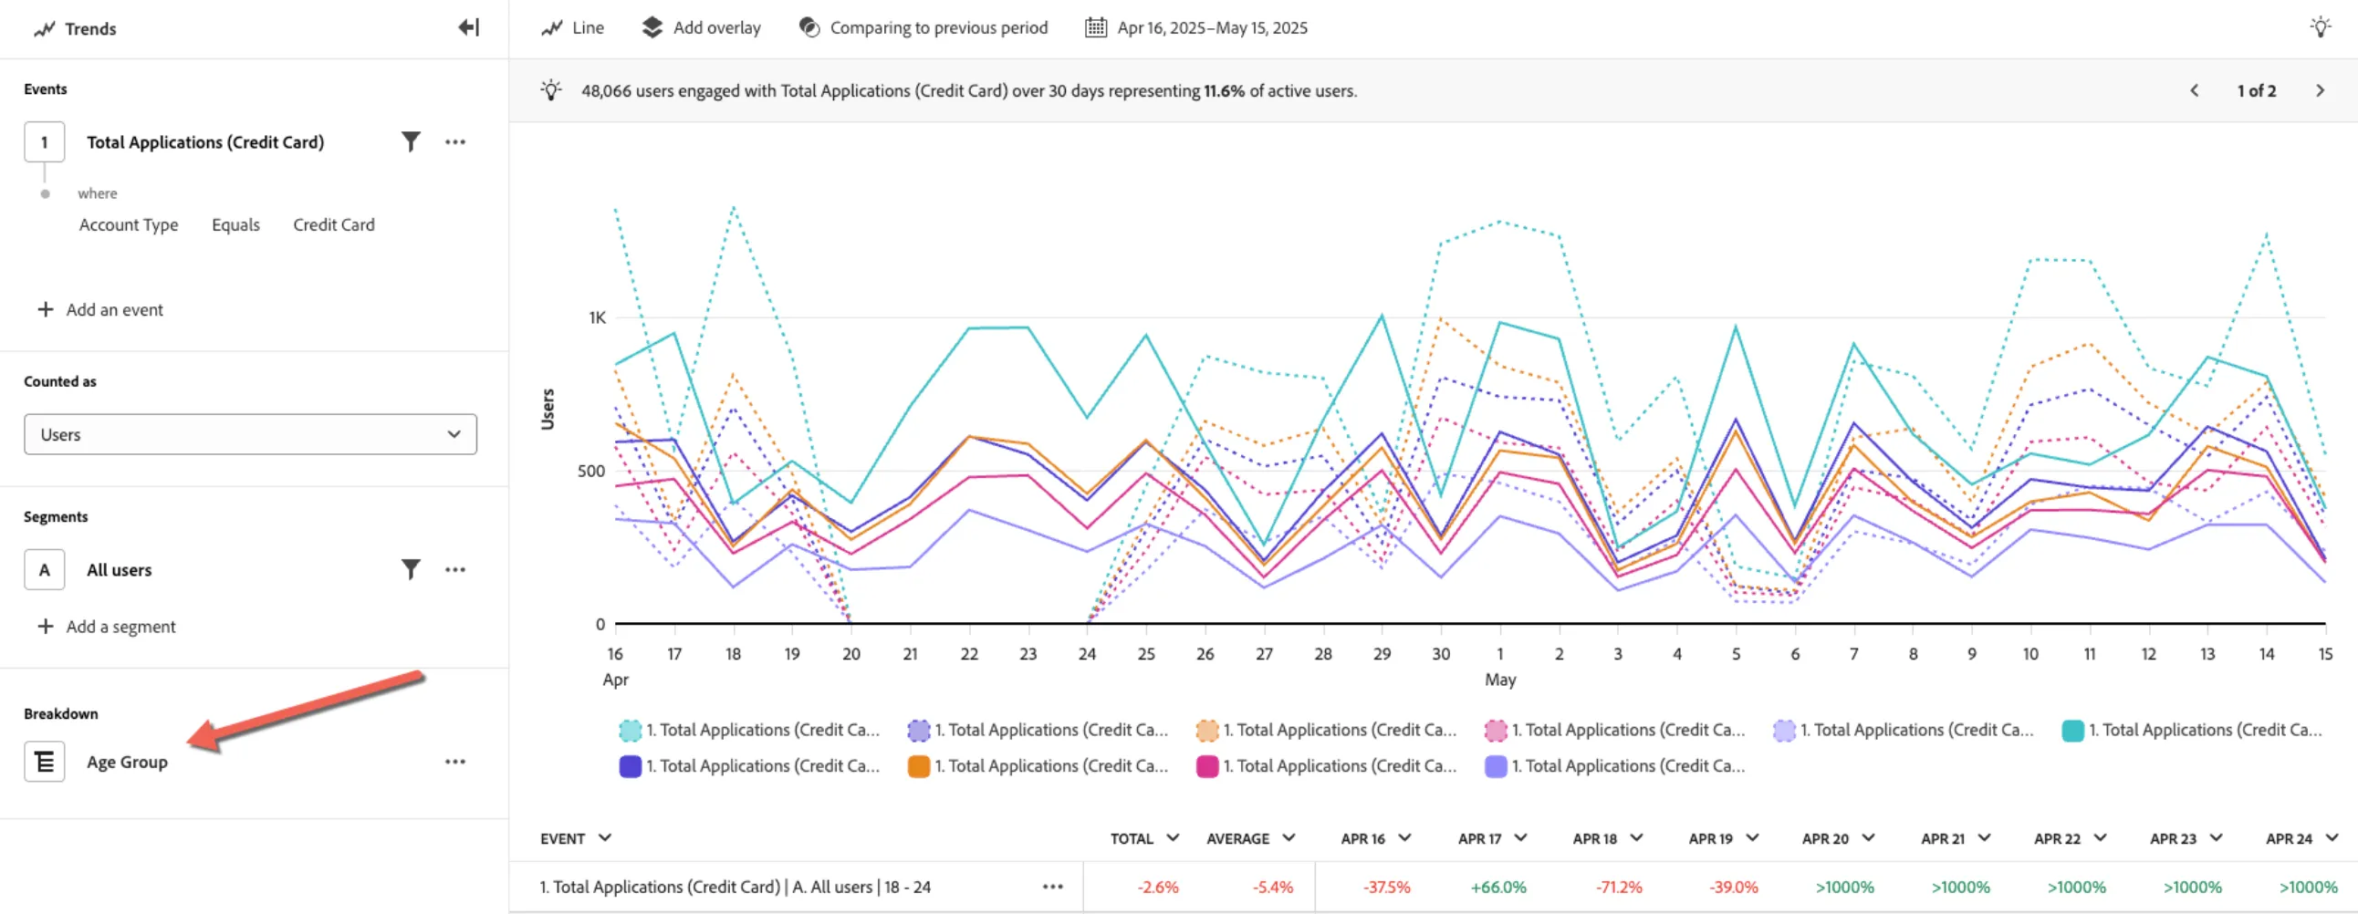The image size is (2358, 914).
Task: Filter the All users segment
Action: [x=411, y=570]
